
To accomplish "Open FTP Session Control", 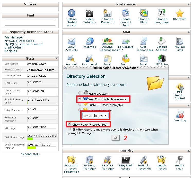I will coord(179,87).
